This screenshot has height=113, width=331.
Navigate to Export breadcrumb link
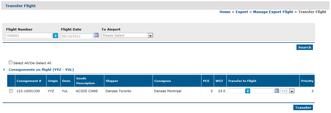(x=242, y=12)
